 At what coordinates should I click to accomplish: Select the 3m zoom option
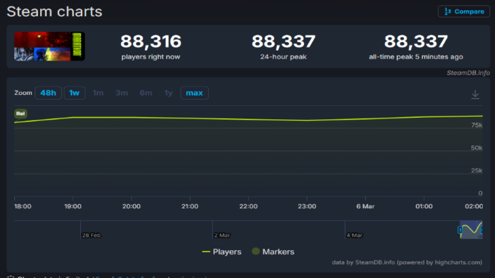point(122,93)
